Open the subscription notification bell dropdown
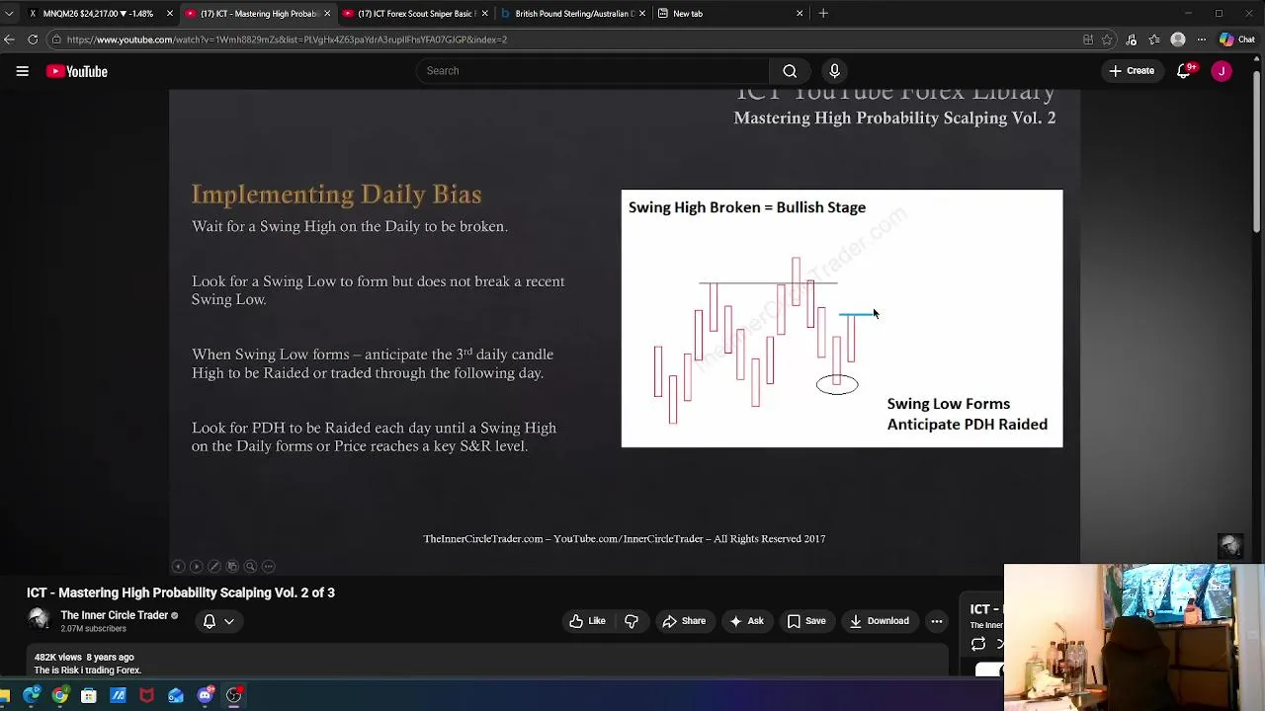1265x711 pixels. [x=218, y=621]
